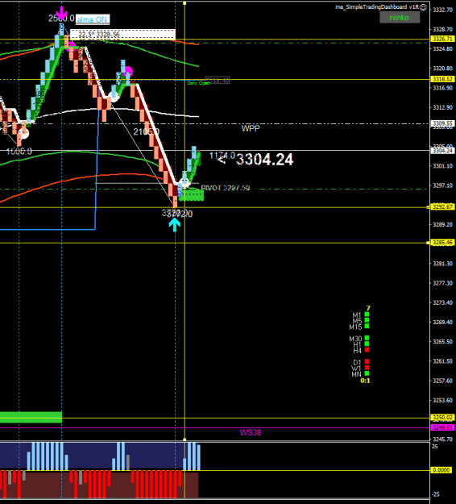Click the 1174.0 label beside the current price
This screenshot has height=504, width=456.
pyautogui.click(x=222, y=156)
